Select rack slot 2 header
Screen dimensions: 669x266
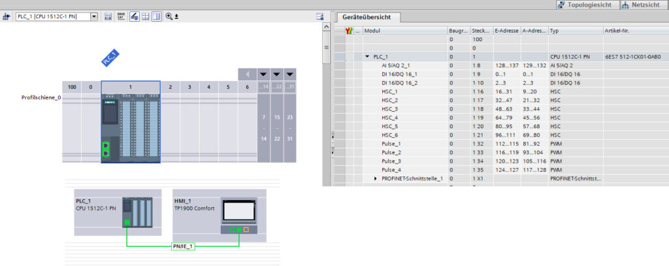171,87
